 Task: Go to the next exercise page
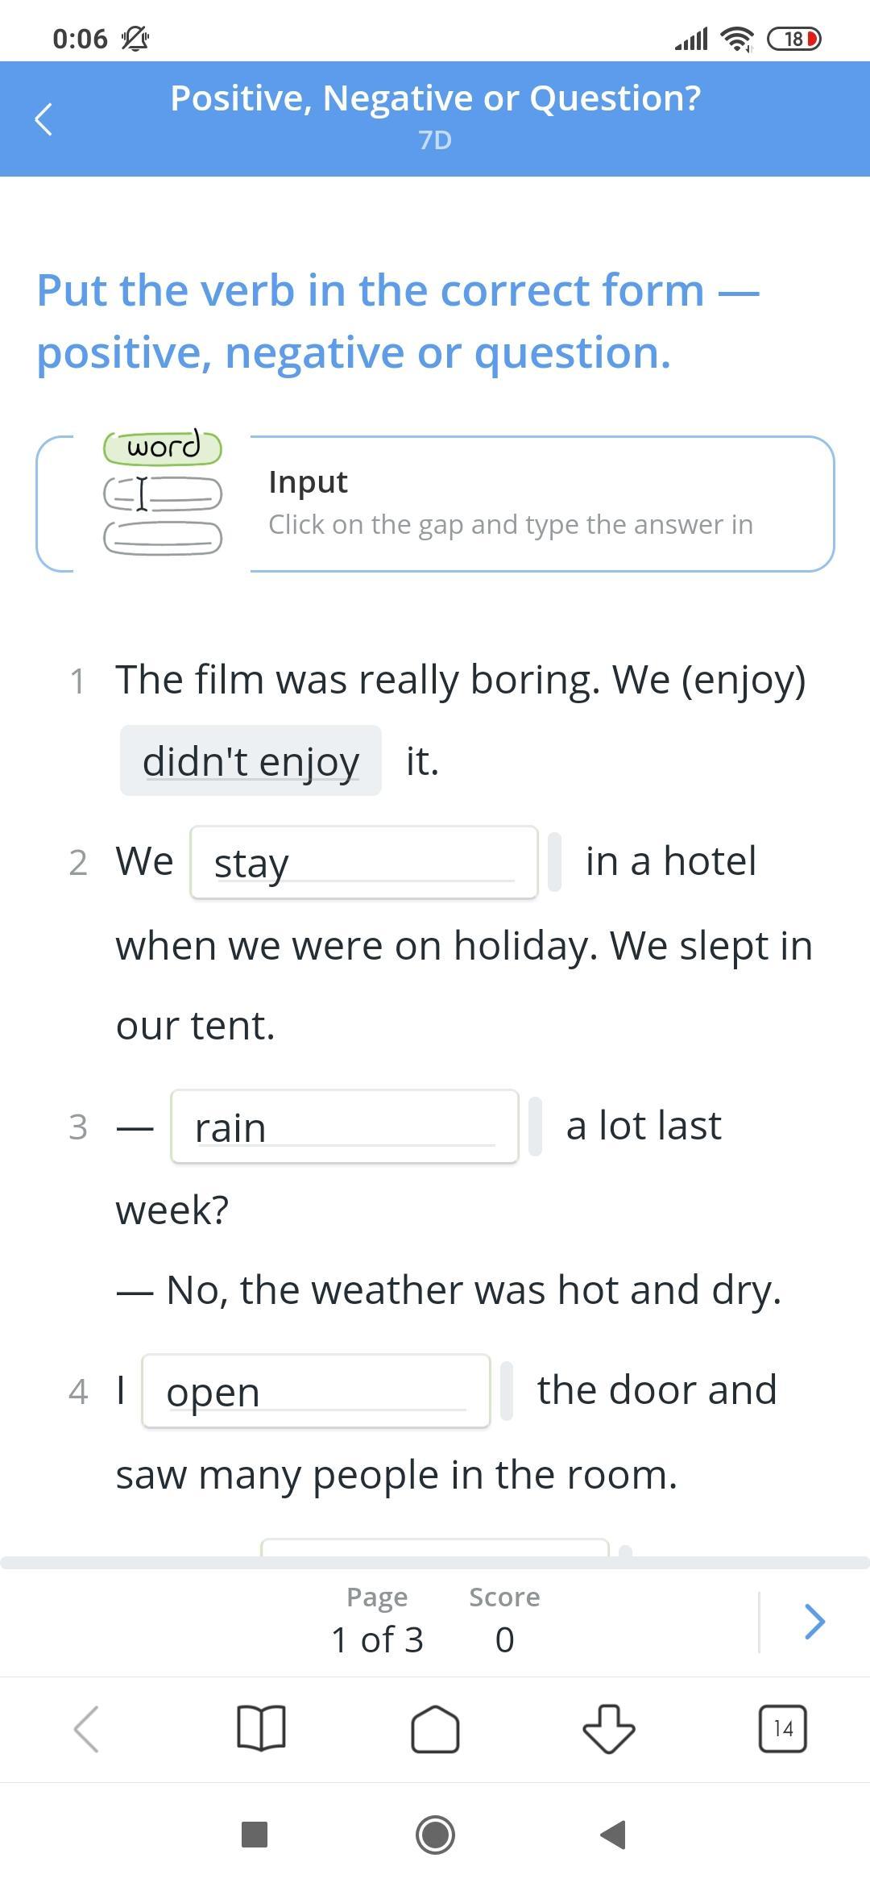click(814, 1621)
